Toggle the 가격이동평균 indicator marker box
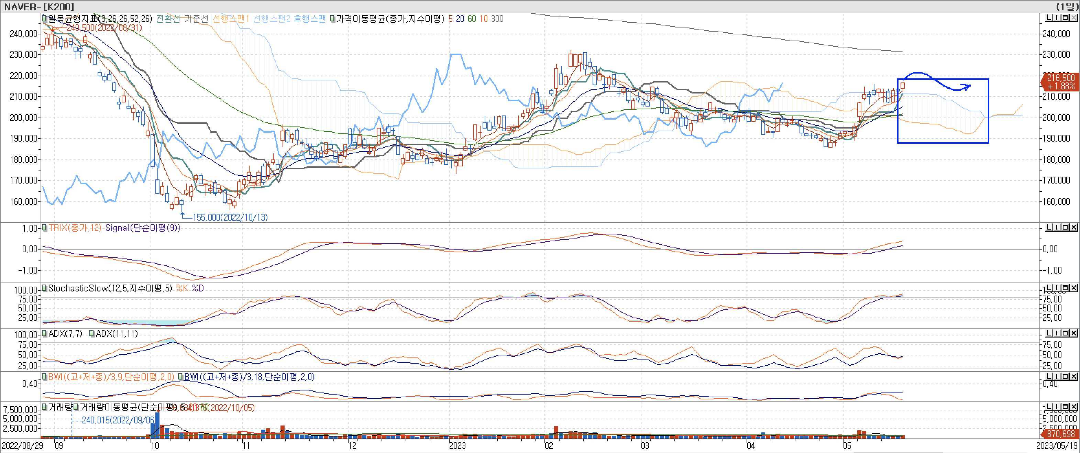The height and width of the screenshot is (453, 1080). point(332,19)
